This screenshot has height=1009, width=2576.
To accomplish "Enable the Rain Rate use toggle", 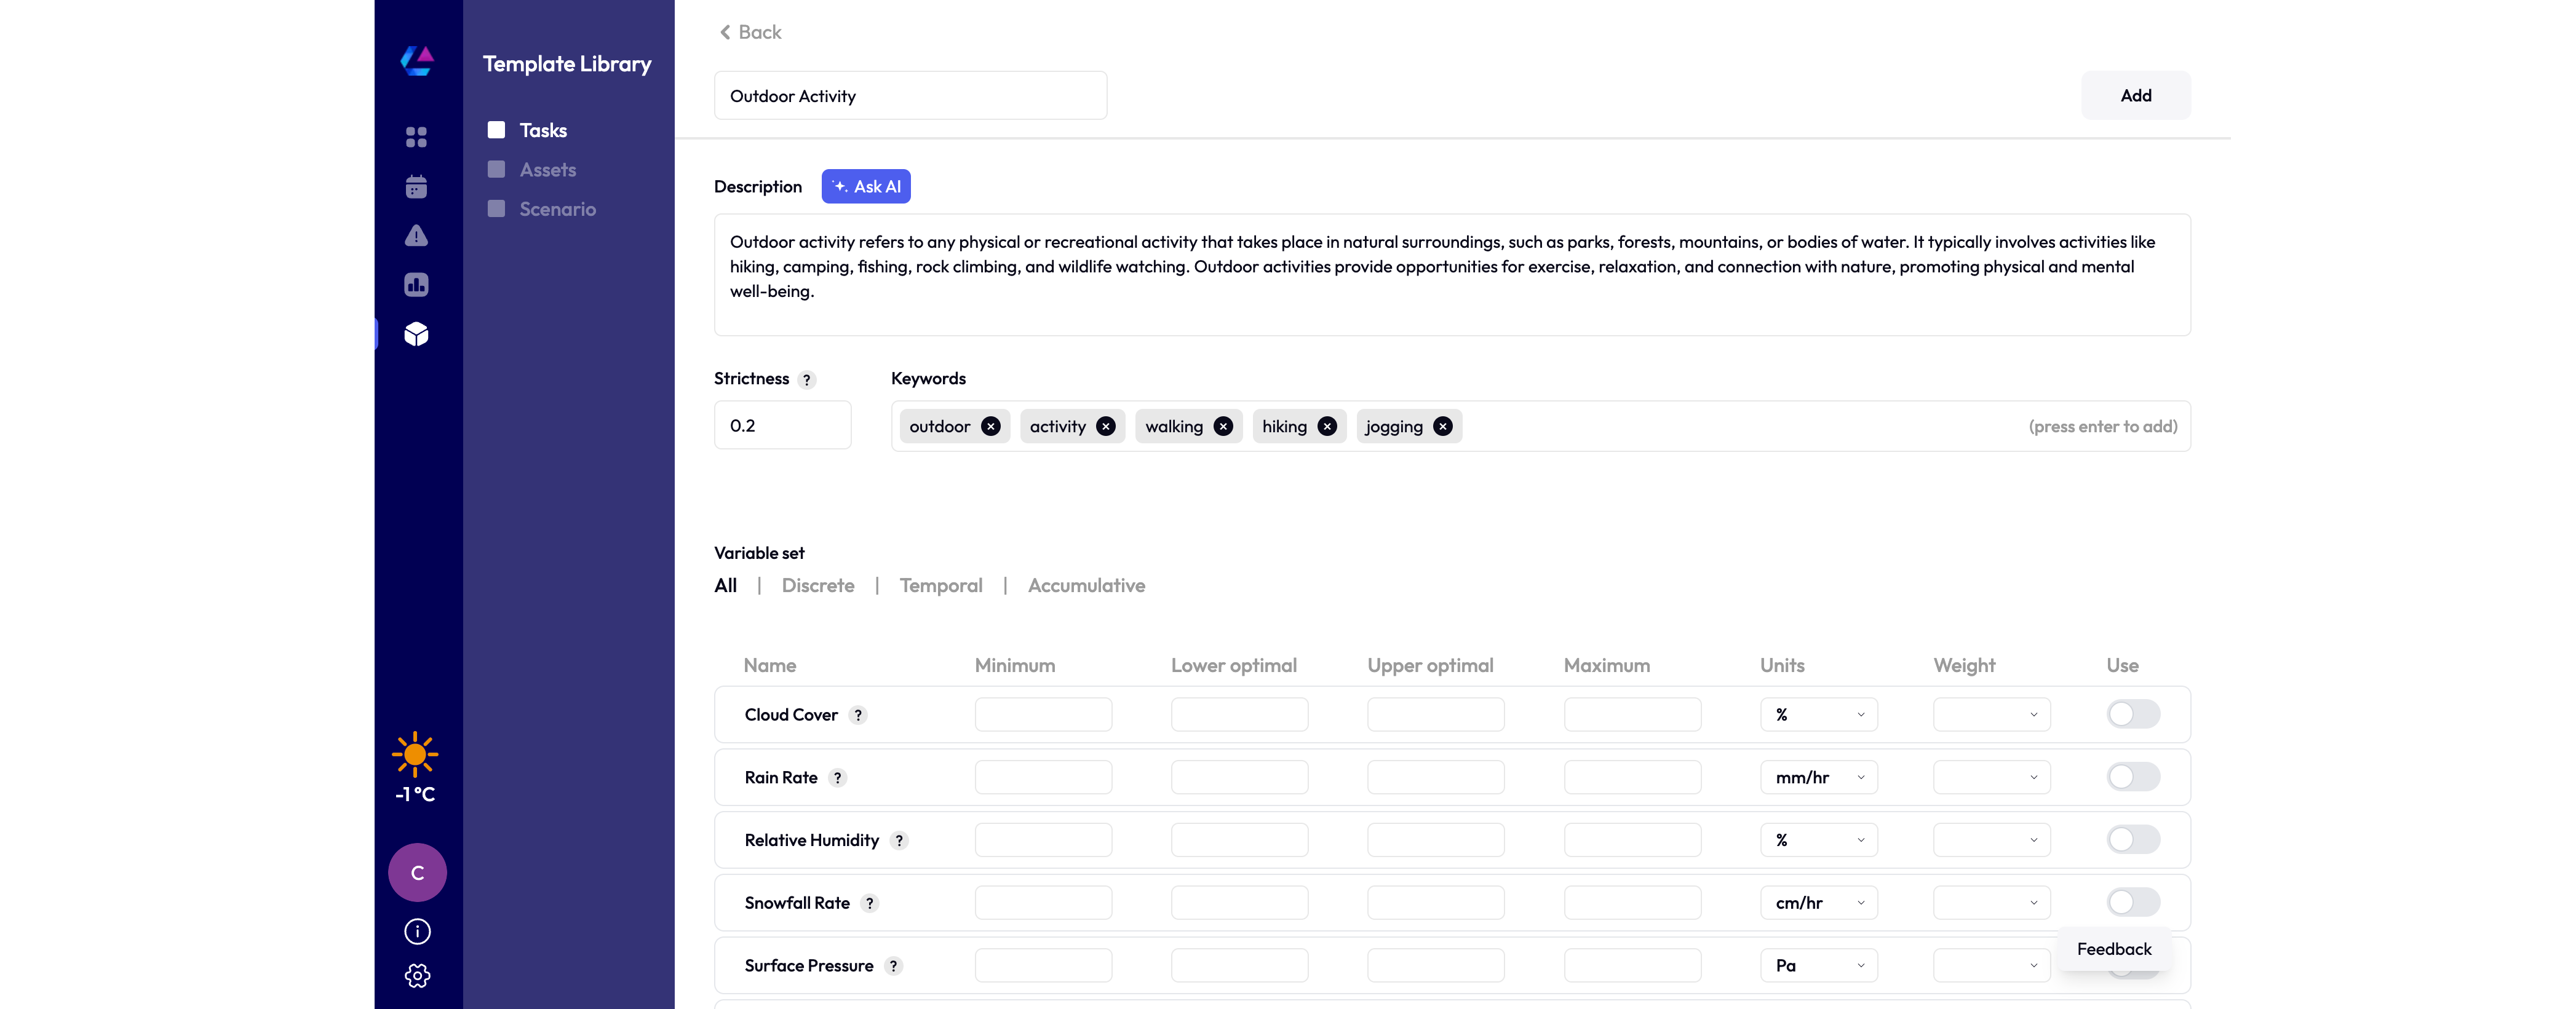I will pos(2132,777).
